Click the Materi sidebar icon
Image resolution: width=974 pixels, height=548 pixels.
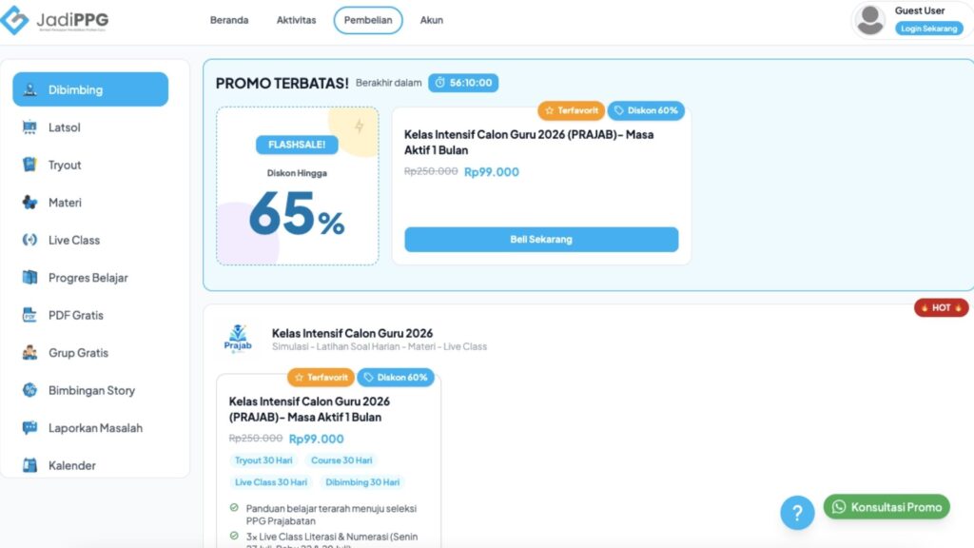coord(29,203)
